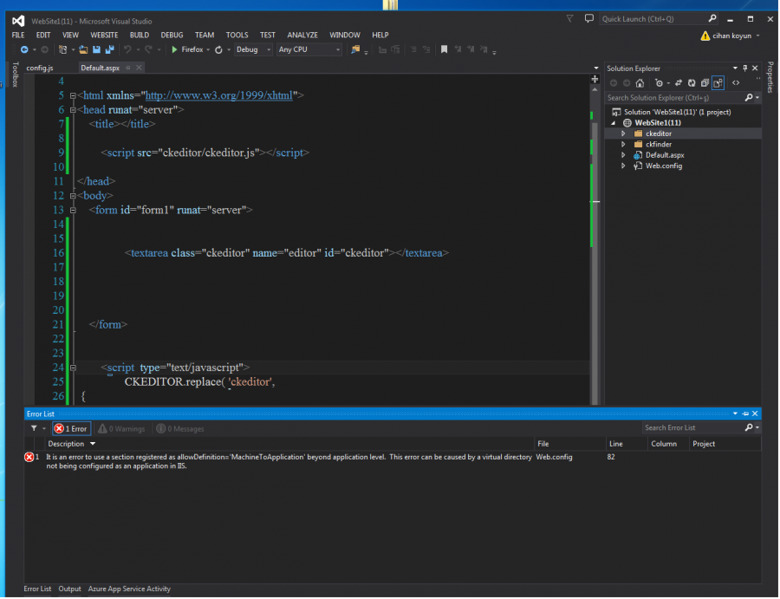Click the w3.org xhtml link in code
This screenshot has height=599, width=780.
[219, 95]
